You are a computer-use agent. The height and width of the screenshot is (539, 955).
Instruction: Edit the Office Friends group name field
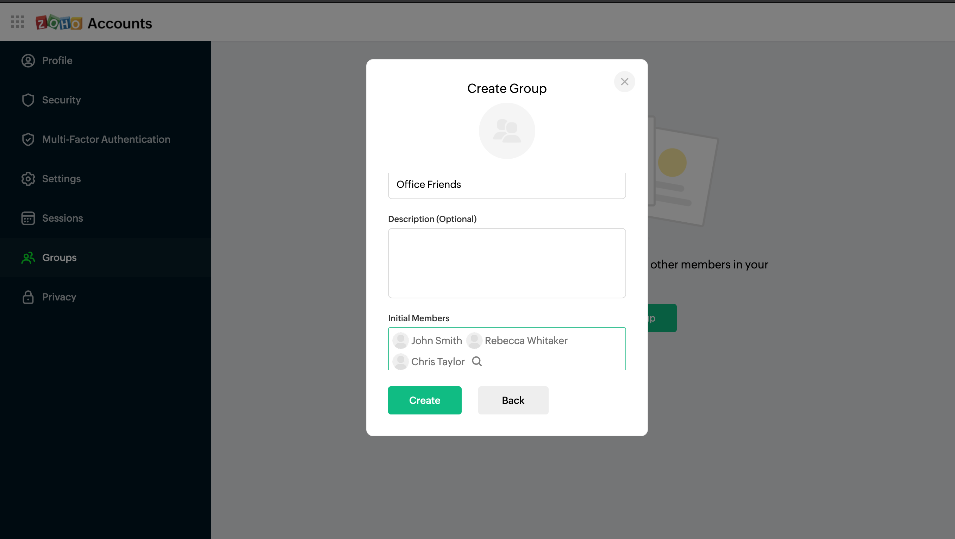pyautogui.click(x=506, y=184)
